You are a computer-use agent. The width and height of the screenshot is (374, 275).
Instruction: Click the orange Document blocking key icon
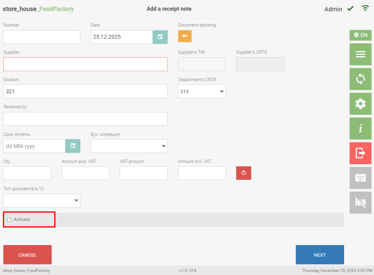point(185,36)
